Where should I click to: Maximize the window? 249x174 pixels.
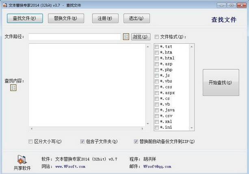[232, 5]
